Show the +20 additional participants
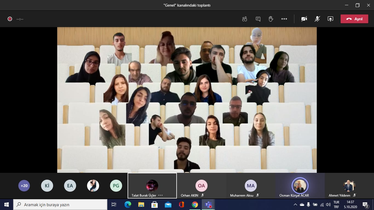374x210 pixels. click(24, 186)
